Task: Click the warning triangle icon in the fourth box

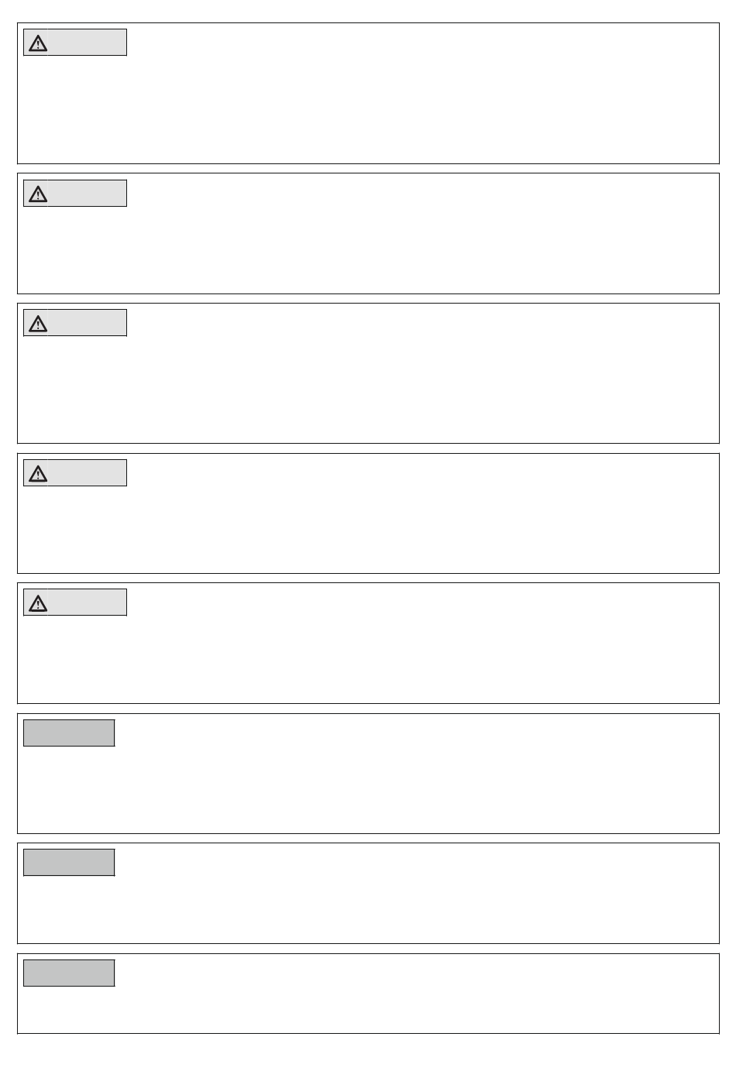Action: [x=38, y=474]
